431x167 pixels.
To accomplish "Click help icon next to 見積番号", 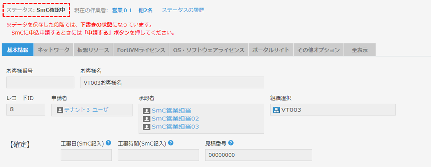I will tap(231, 143).
